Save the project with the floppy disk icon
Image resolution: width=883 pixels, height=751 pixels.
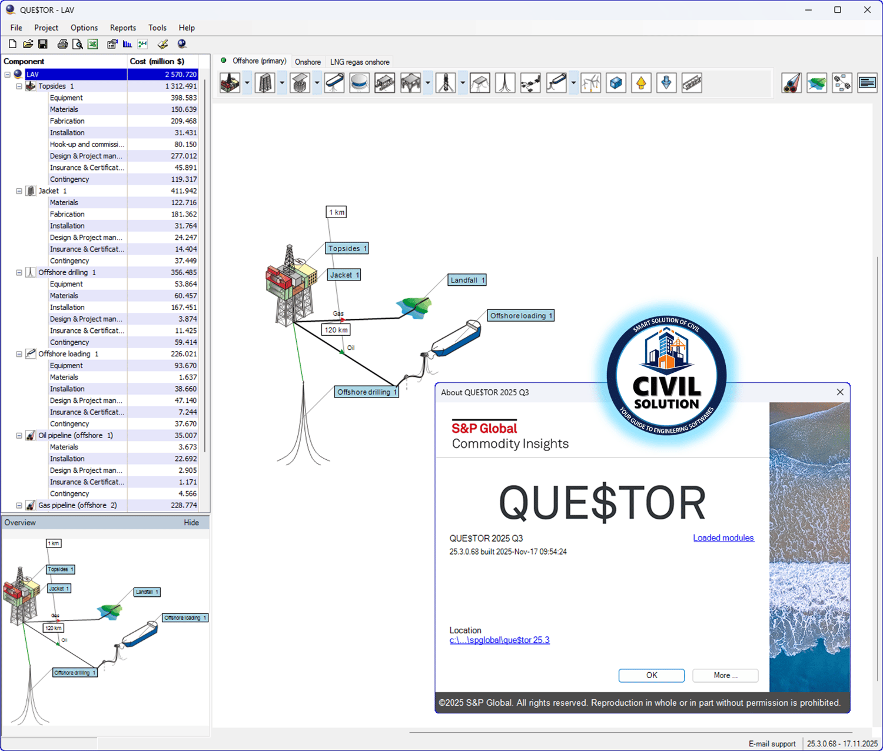pyautogui.click(x=43, y=44)
